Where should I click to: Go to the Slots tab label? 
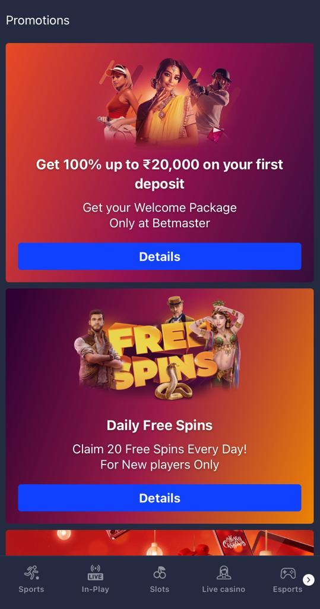click(x=160, y=589)
